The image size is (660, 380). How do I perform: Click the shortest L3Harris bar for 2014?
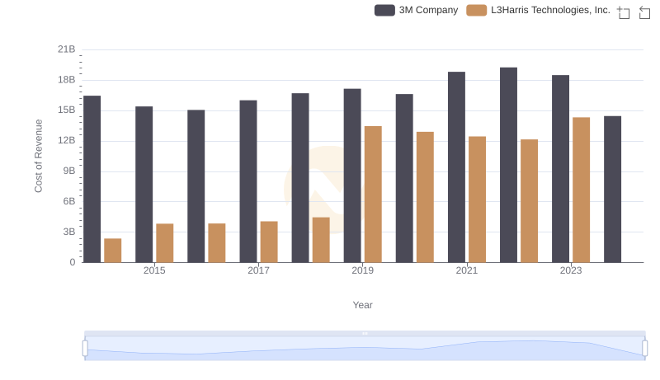click(113, 251)
